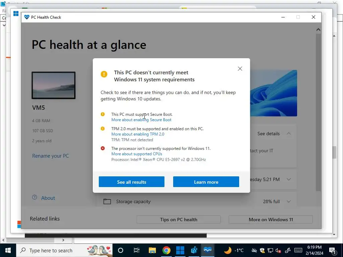Open More about enabling Secure Boot link
Screen dimensions: 343x257
click(x=141, y=120)
